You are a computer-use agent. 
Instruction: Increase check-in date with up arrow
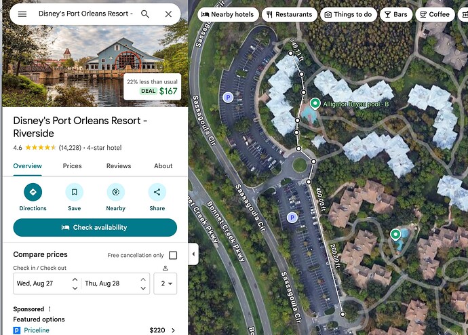click(75, 279)
